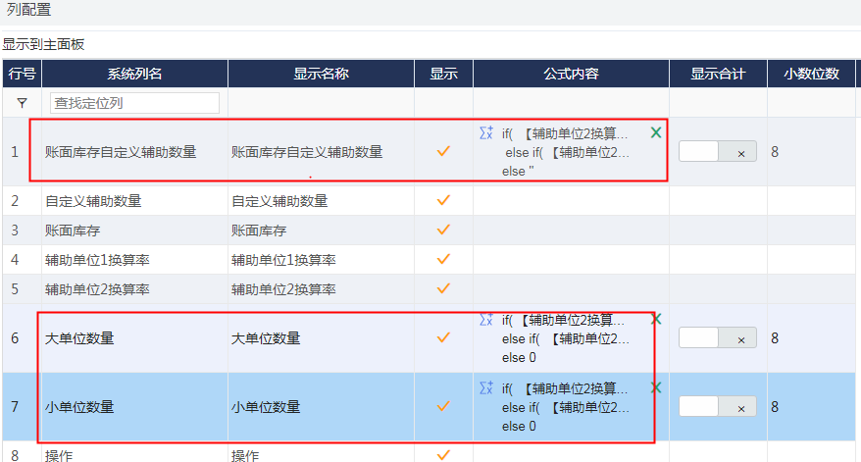
Task: Enable 显示合计 switch for 大单位数量
Action: coord(717,338)
